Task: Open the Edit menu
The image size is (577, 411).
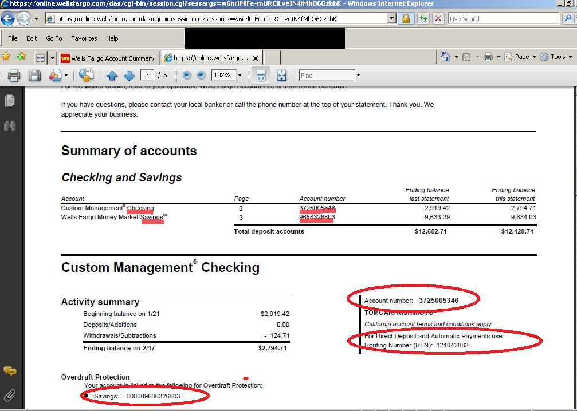Action: click(x=32, y=38)
